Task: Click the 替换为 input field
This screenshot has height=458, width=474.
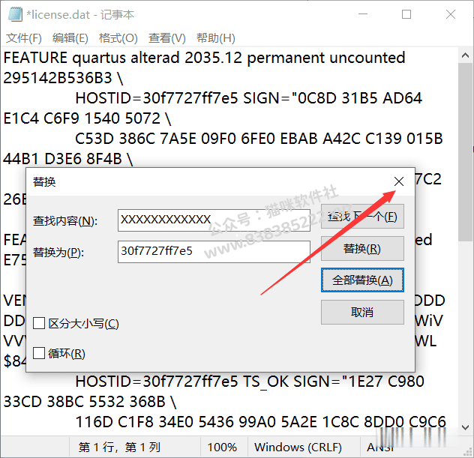Action: [x=214, y=252]
